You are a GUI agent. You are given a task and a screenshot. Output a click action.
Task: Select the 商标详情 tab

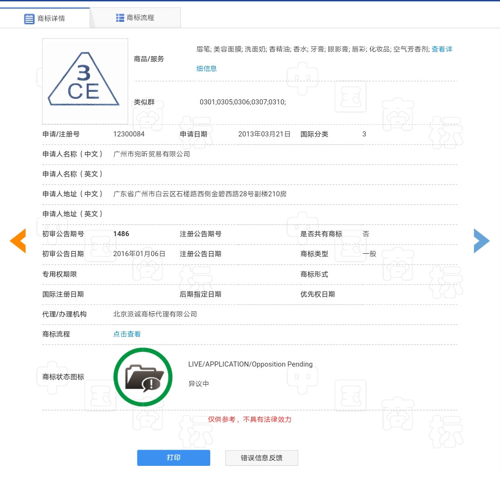pos(51,19)
